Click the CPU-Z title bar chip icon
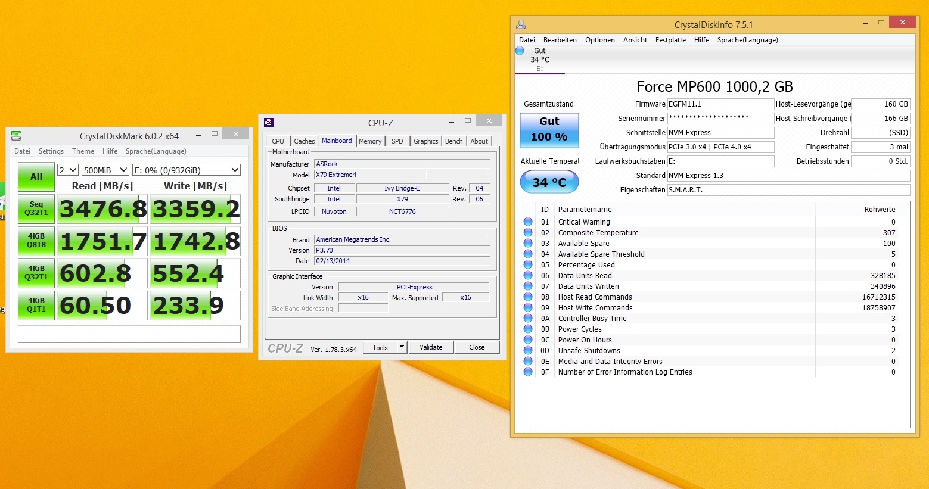The width and height of the screenshot is (929, 489). [x=269, y=123]
